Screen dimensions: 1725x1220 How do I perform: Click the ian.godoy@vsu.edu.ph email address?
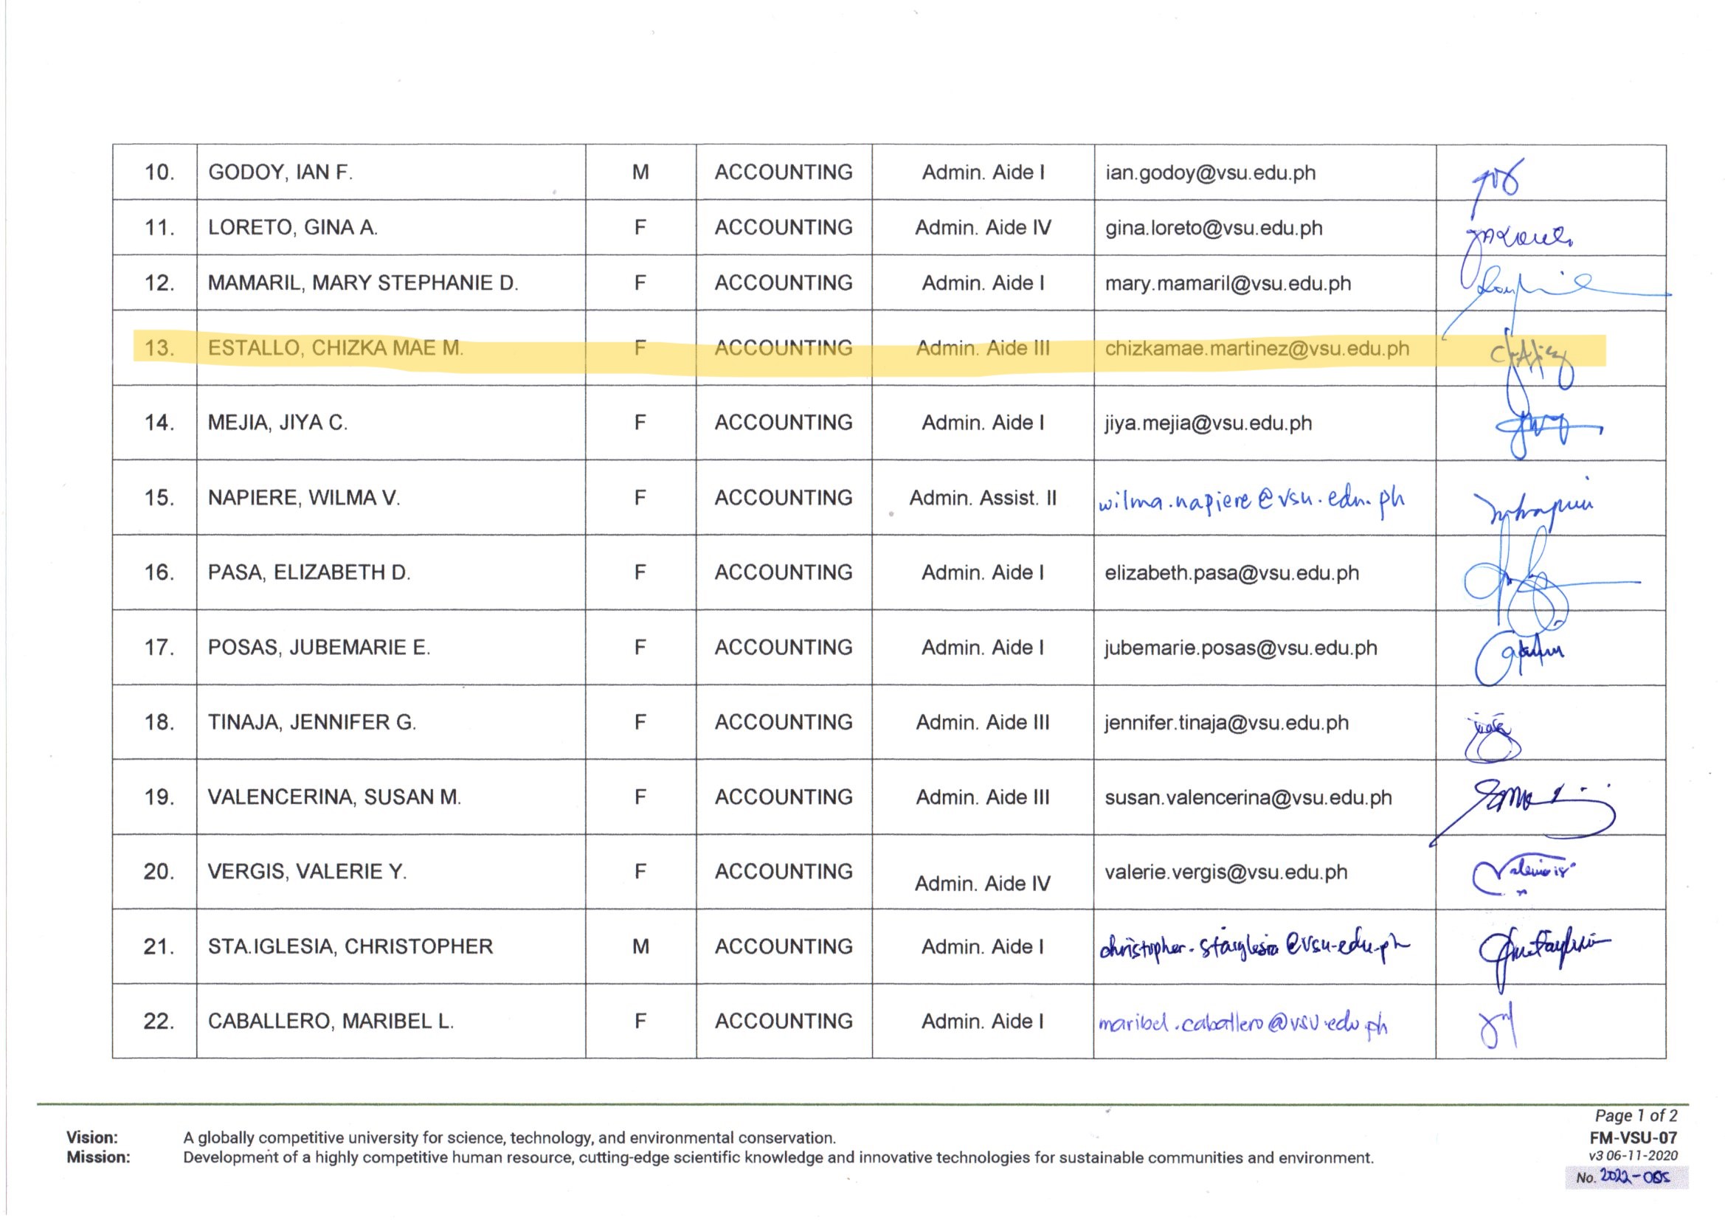(x=1210, y=173)
